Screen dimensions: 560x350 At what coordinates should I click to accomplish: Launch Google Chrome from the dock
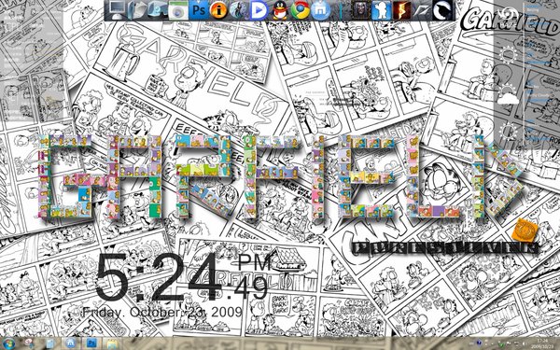click(300, 10)
